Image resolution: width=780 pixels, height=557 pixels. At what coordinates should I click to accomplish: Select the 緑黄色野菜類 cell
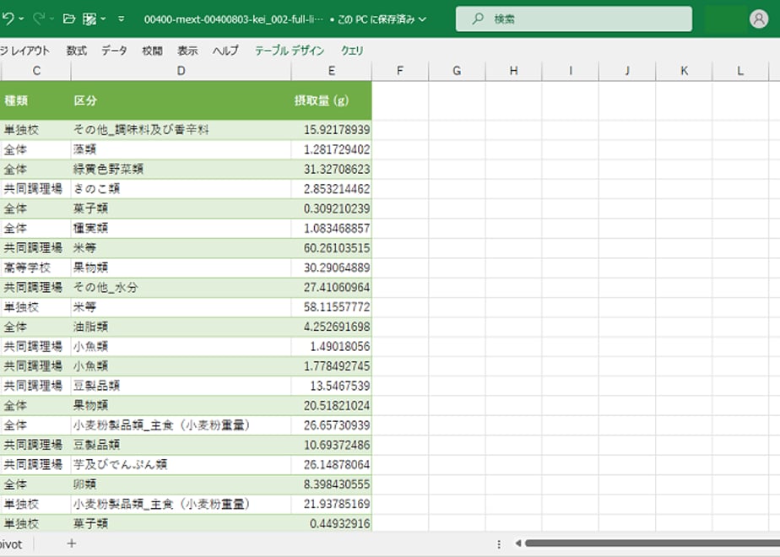point(181,169)
